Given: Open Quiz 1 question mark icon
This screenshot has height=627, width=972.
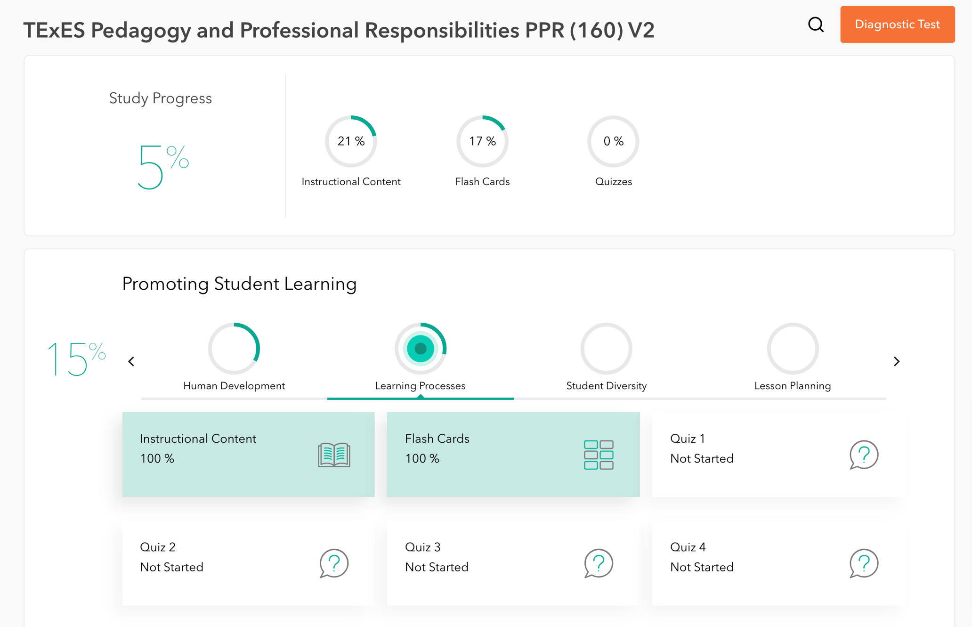Looking at the screenshot, I should point(863,455).
